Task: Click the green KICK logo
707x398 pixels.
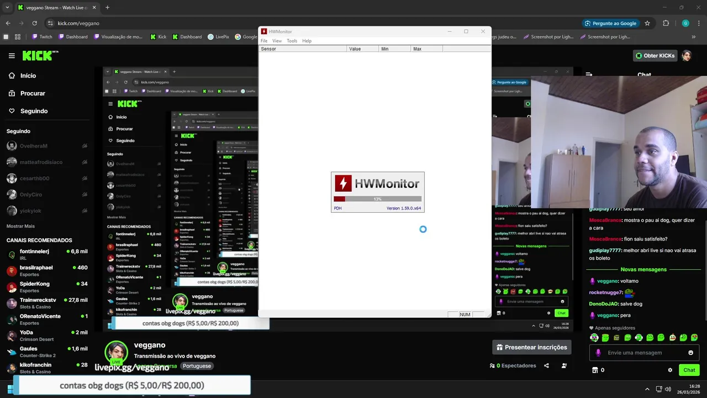Action: coord(40,55)
